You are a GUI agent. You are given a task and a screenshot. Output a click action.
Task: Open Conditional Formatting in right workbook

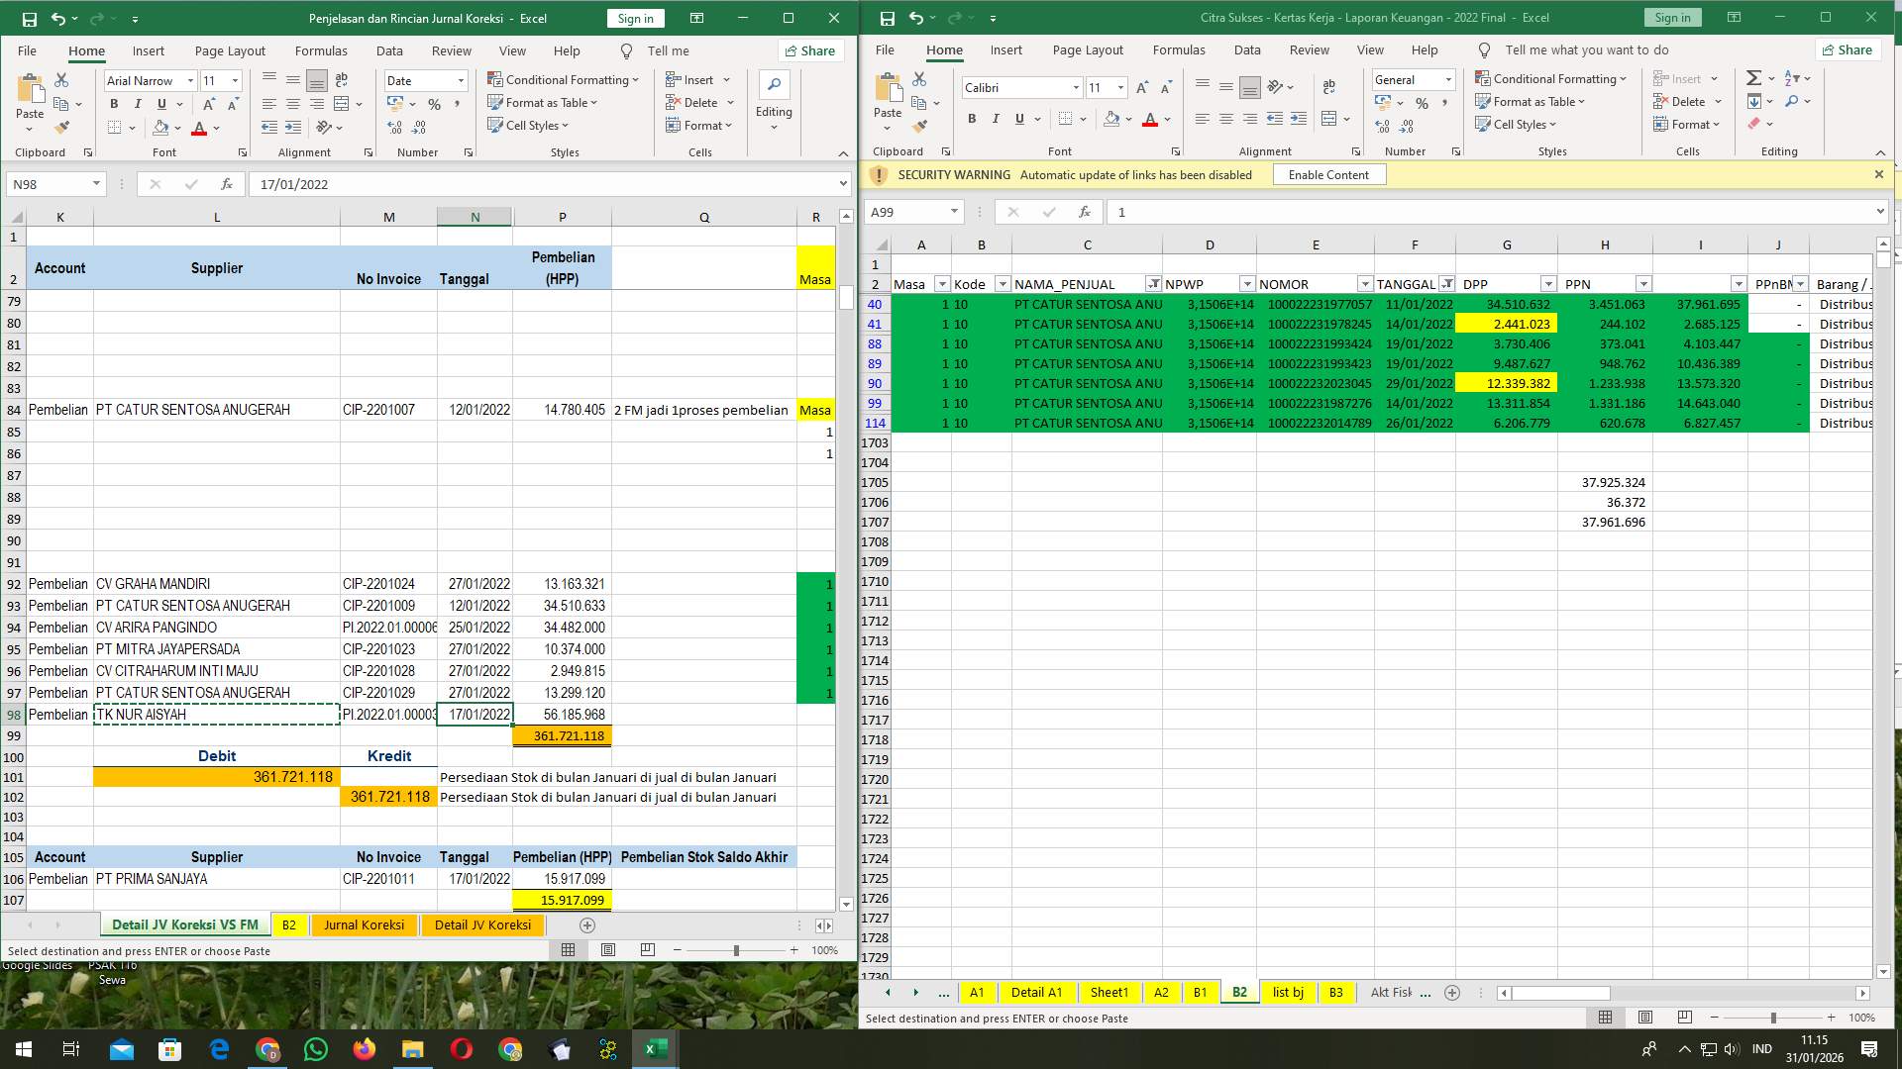[1552, 78]
